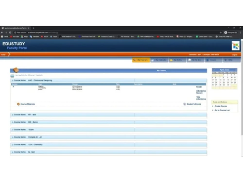Open the Roster link
Viewport: 243px width, 182px height.
199,87
